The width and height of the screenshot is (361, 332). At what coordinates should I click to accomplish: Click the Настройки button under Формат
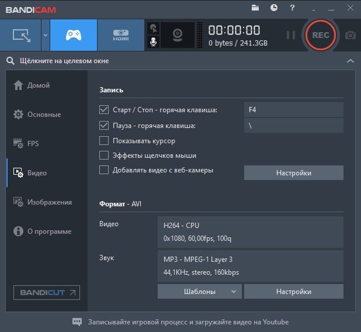pos(293,291)
